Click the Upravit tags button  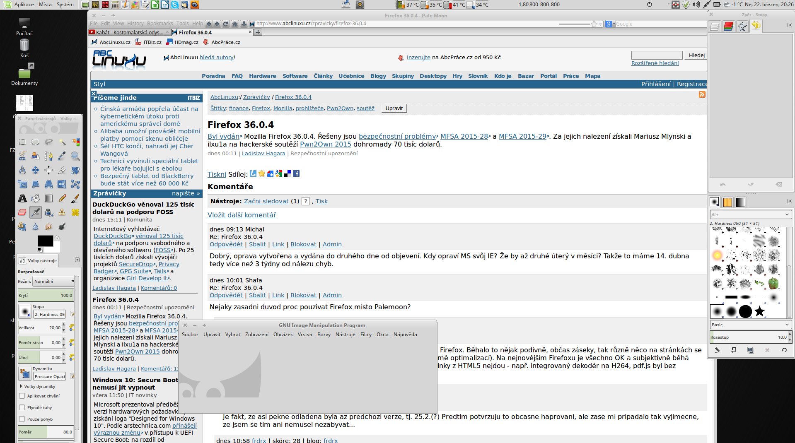[x=394, y=108]
